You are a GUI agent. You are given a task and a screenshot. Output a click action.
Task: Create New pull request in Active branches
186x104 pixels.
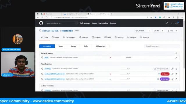[161, 90]
